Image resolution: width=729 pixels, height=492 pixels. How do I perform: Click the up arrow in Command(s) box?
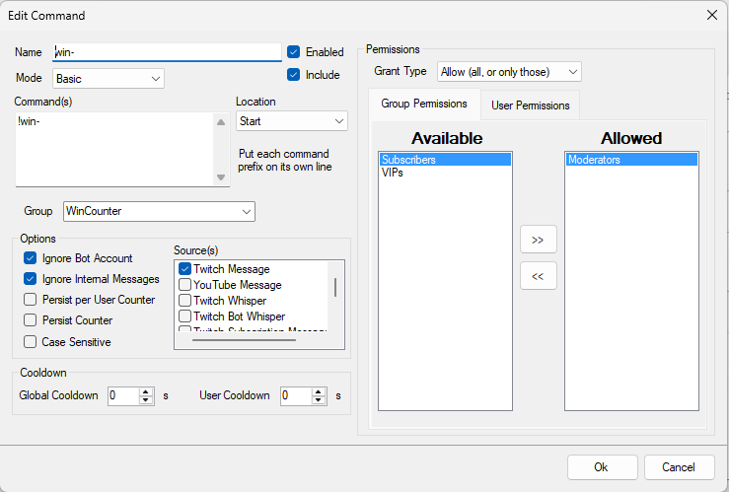point(221,122)
